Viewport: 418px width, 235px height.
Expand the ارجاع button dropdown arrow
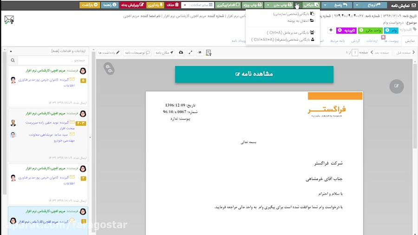pyautogui.click(x=357, y=5)
